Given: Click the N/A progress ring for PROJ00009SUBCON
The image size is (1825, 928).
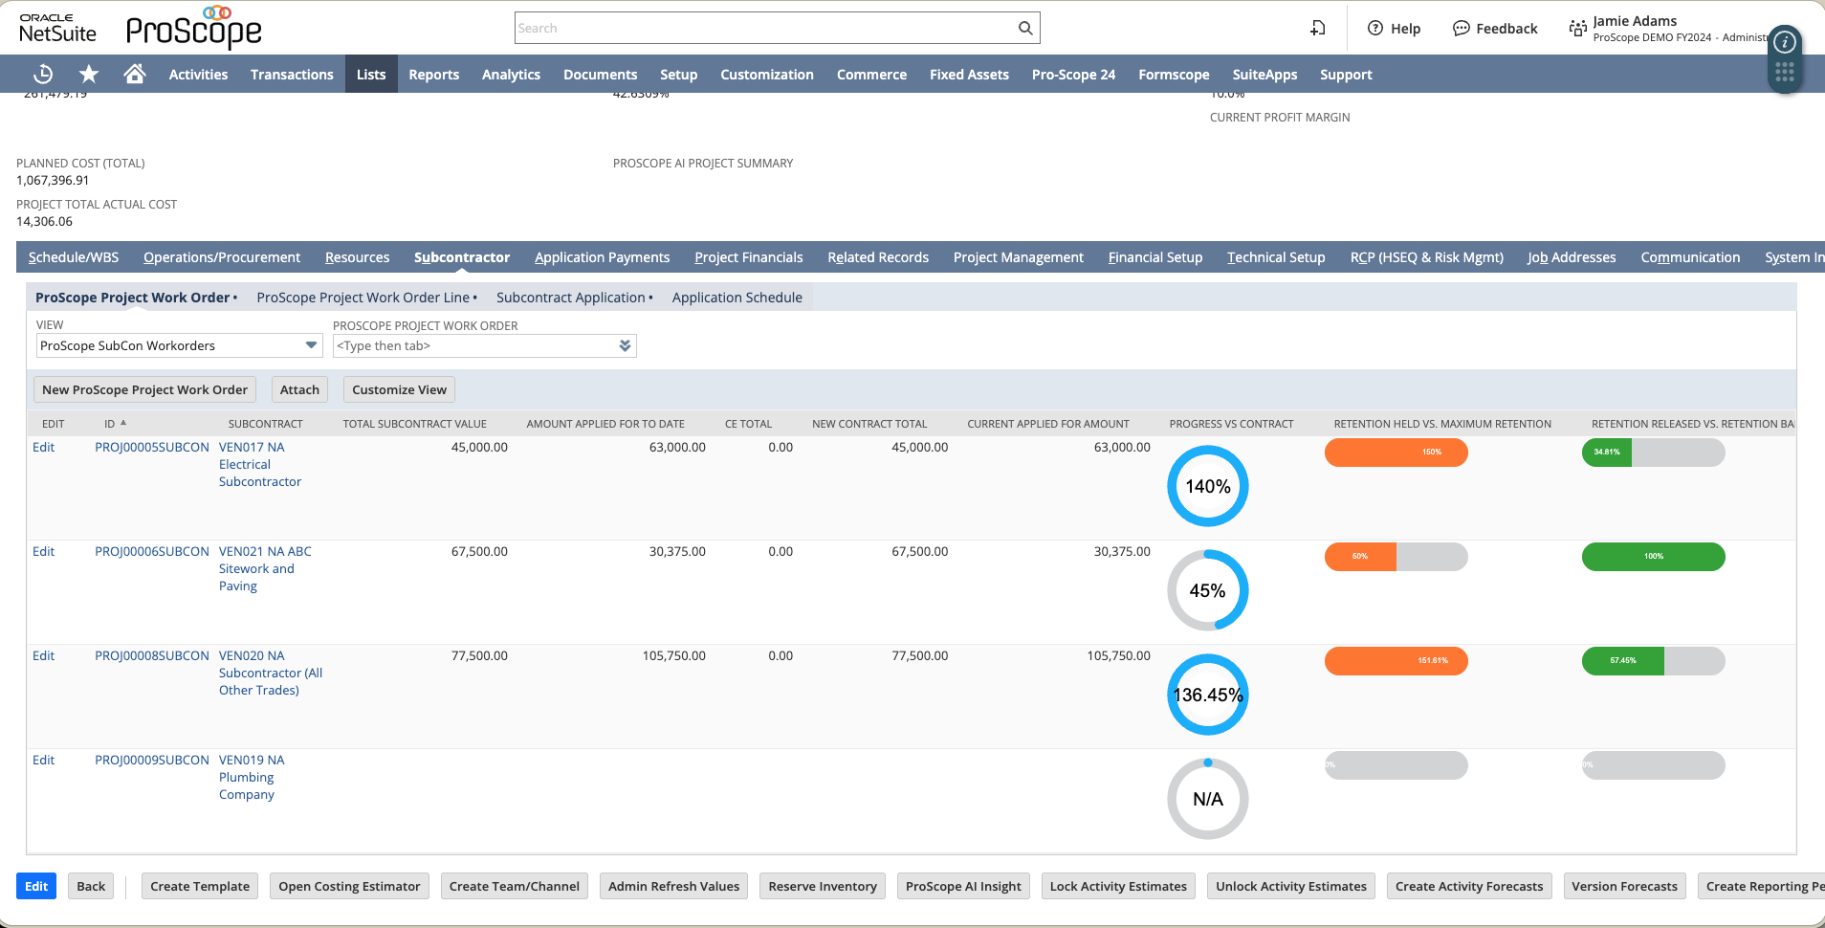Looking at the screenshot, I should click(1208, 799).
